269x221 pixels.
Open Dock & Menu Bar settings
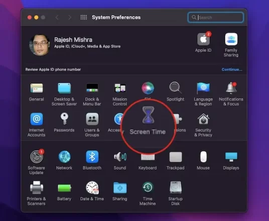pyautogui.click(x=92, y=88)
